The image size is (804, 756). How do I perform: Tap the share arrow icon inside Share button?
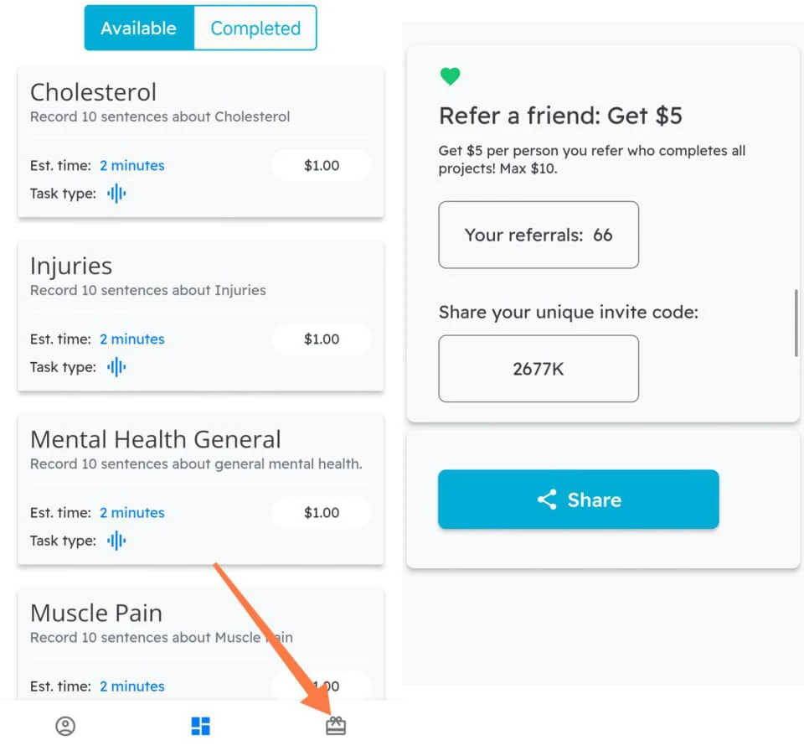coord(548,500)
